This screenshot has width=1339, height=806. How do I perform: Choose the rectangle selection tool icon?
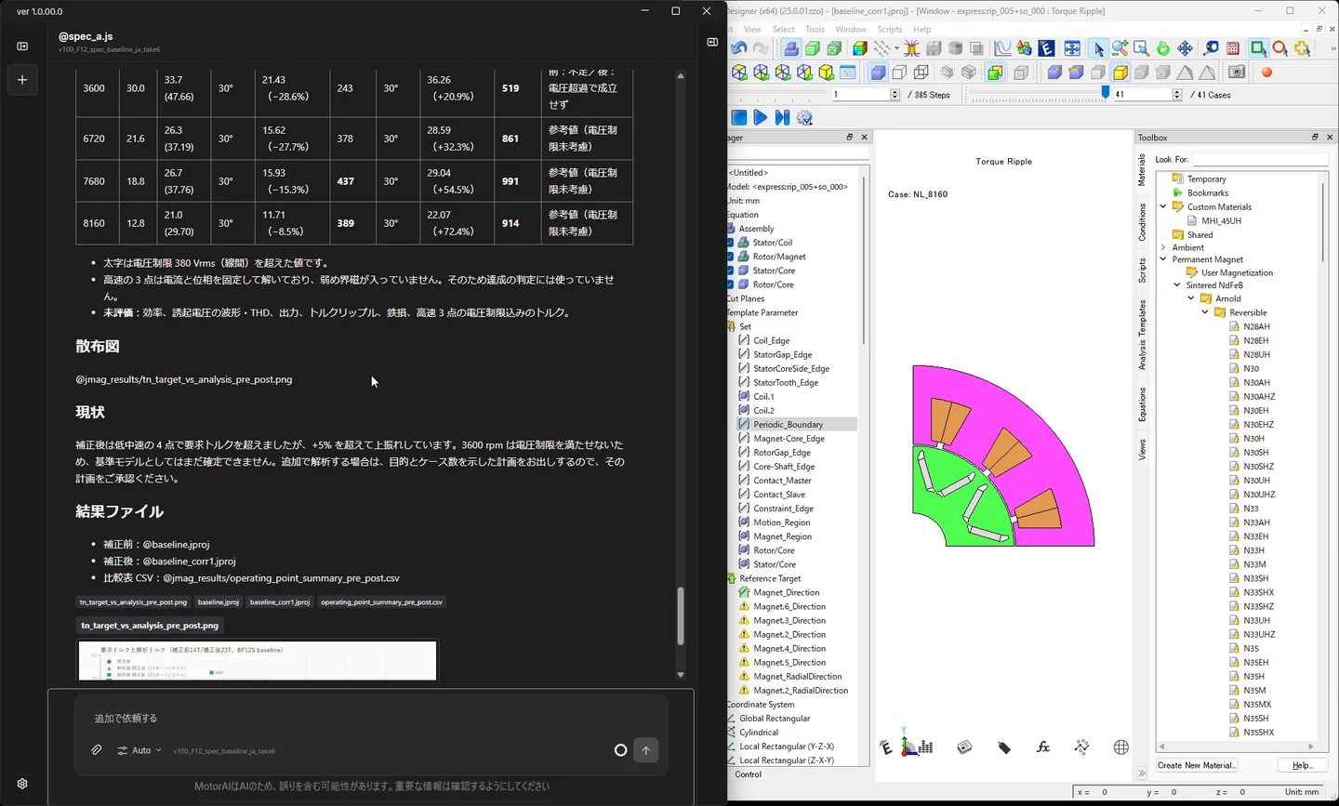point(1258,48)
